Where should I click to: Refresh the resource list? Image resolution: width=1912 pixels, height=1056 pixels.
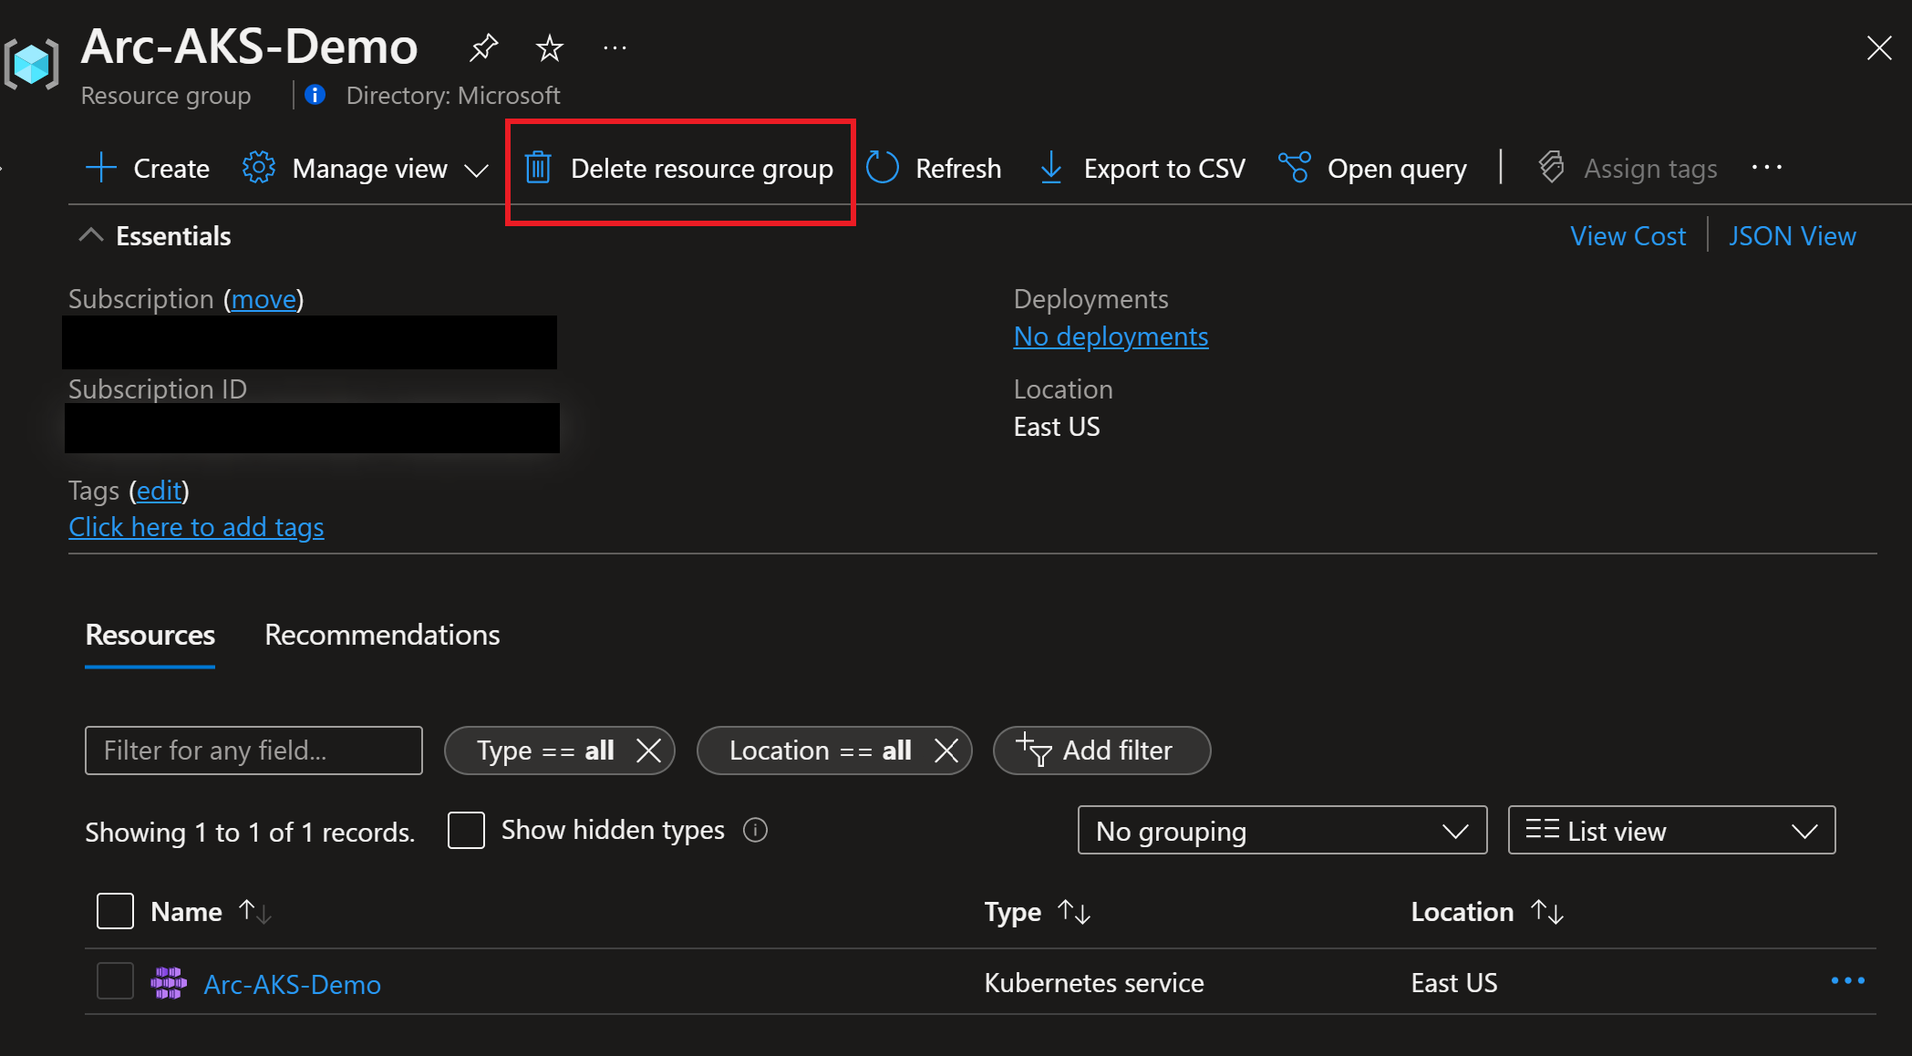pyautogui.click(x=933, y=169)
